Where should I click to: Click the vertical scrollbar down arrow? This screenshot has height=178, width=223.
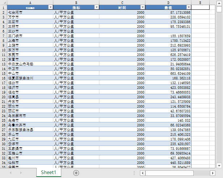(x=219, y=165)
